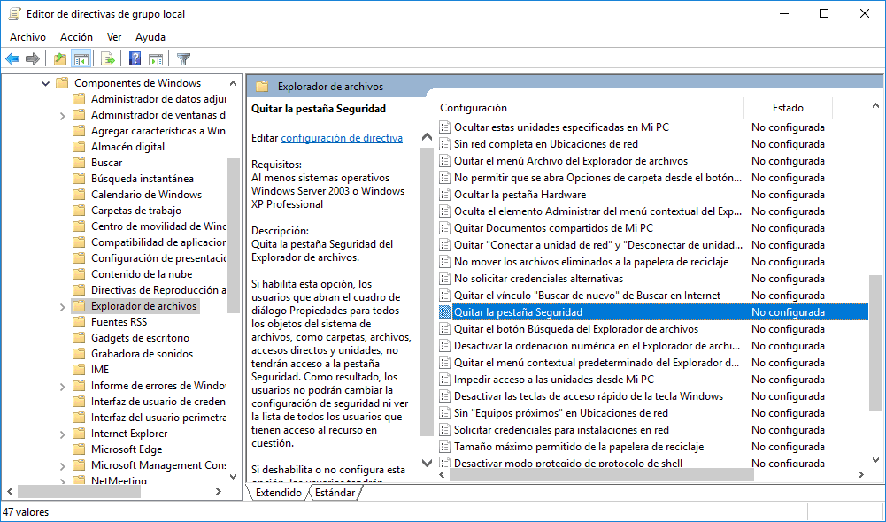Click the Forward arrow toolbar icon

point(33,58)
